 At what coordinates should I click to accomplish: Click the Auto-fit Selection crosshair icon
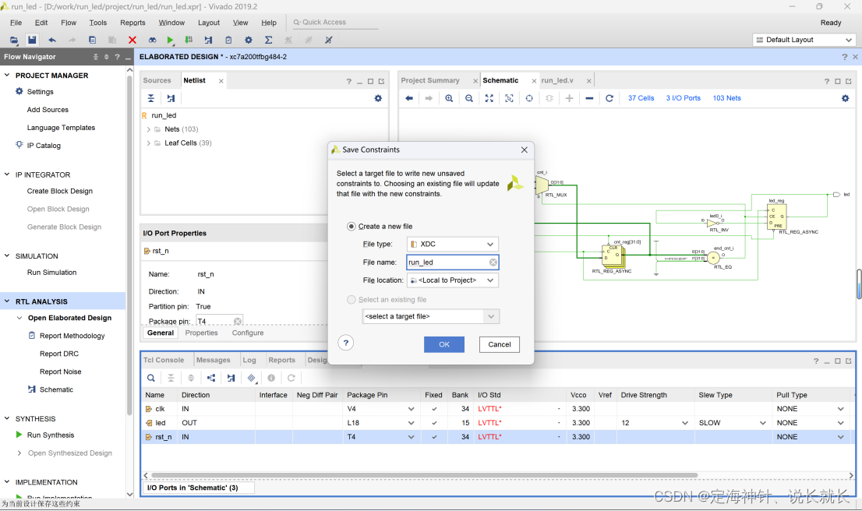(529, 98)
